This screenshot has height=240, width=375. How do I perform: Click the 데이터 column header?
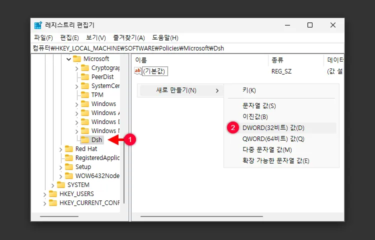(x=334, y=60)
